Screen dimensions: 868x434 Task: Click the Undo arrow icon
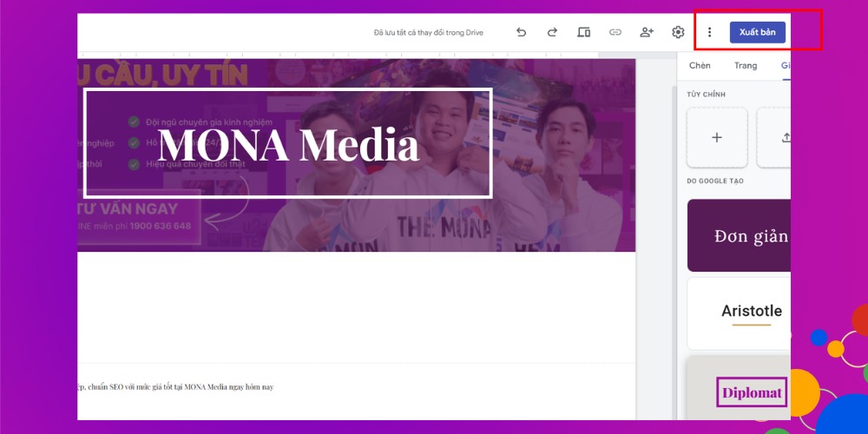click(521, 32)
